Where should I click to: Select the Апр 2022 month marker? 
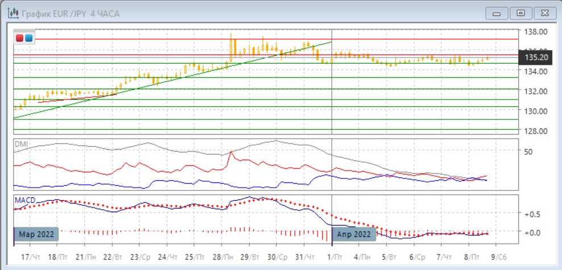click(353, 234)
